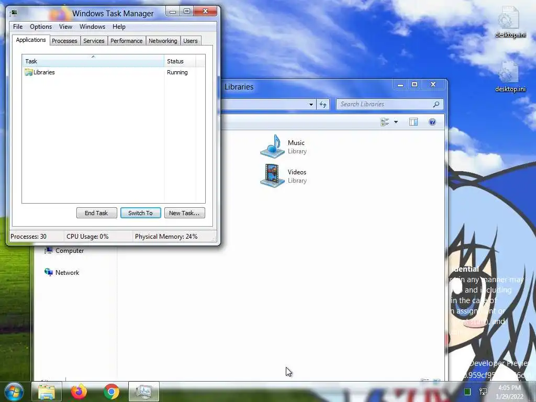Sort the list by the Task column header
Viewport: 536px width, 402px height.
coord(93,61)
